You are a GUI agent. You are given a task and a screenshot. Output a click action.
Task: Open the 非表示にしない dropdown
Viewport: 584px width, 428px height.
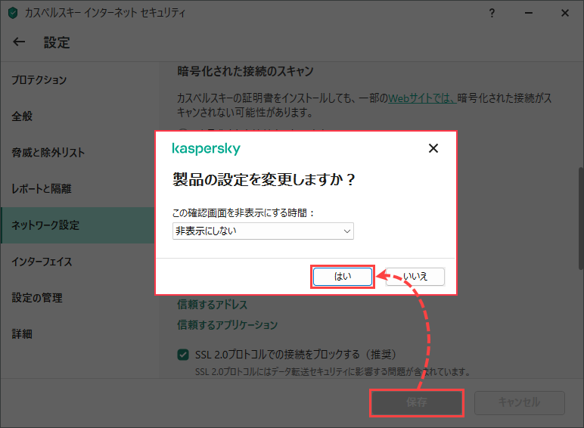coord(263,231)
